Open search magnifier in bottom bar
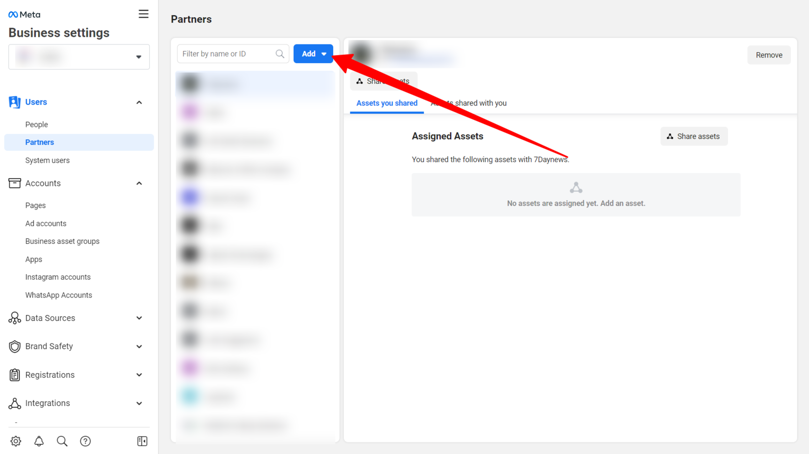The width and height of the screenshot is (809, 454). pos(62,441)
